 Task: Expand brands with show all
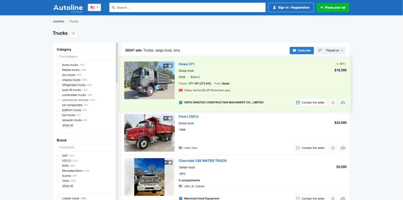(68, 186)
